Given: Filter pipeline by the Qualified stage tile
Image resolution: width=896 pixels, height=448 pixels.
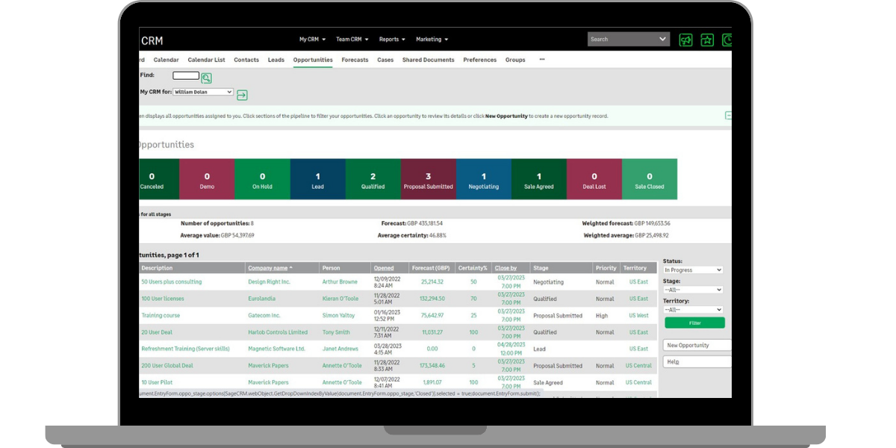Looking at the screenshot, I should (373, 179).
